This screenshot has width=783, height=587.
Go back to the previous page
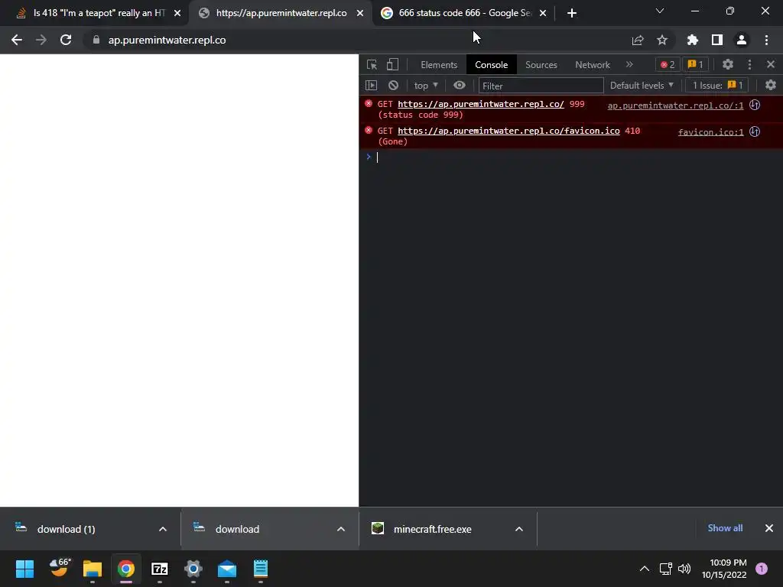point(17,40)
